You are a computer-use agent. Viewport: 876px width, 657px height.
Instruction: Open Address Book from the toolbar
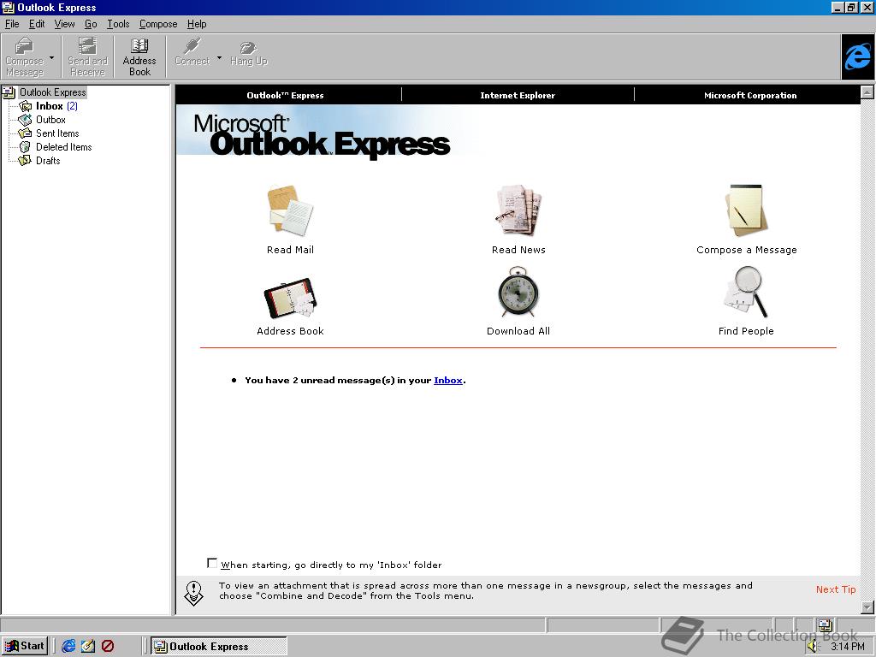[139, 56]
